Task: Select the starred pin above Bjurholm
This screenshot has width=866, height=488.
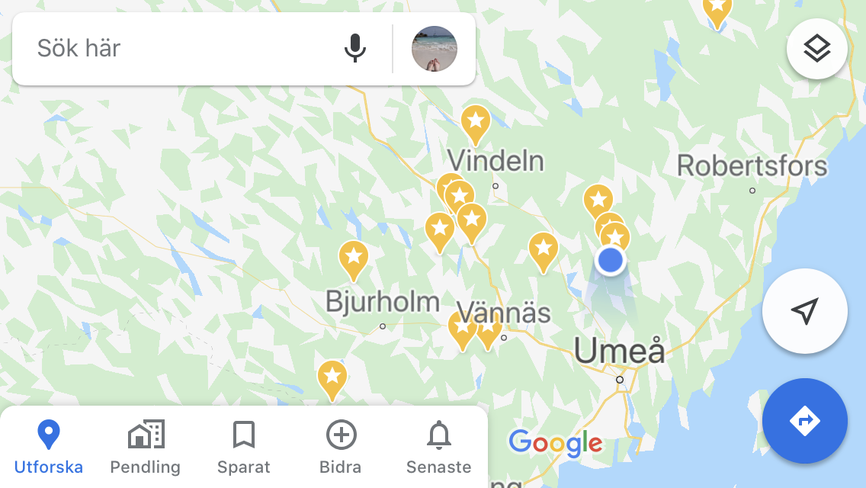Action: [354, 260]
